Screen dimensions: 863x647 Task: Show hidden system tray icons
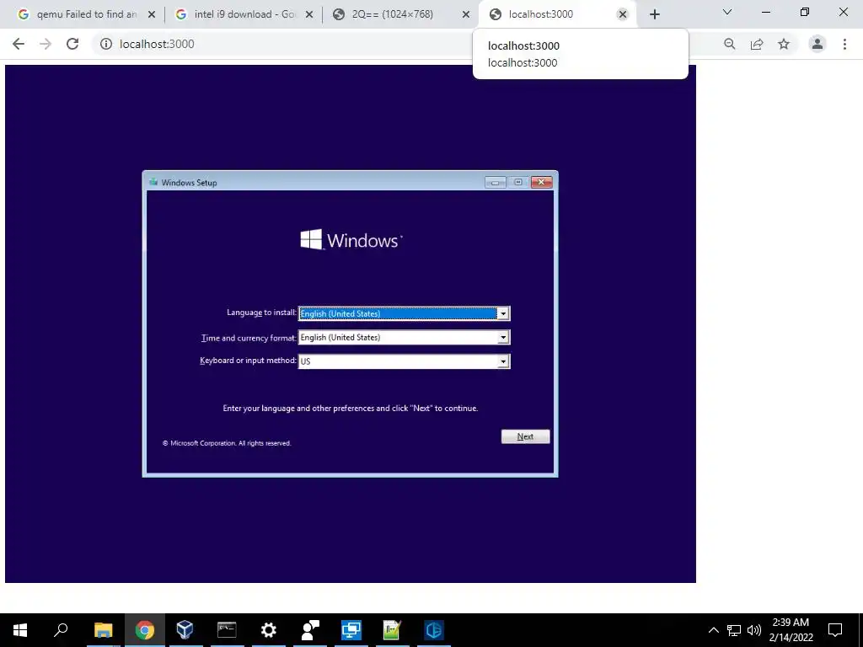pos(713,630)
